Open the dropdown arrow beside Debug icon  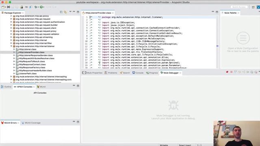click(38, 7)
